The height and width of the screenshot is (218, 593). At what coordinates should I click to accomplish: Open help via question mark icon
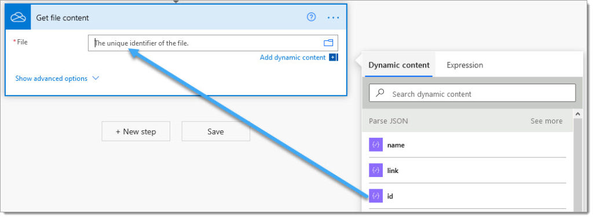click(x=311, y=17)
